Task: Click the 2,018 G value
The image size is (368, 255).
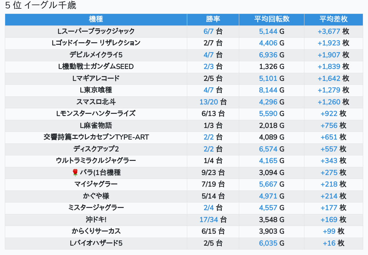Action: [271, 125]
